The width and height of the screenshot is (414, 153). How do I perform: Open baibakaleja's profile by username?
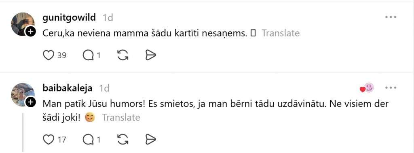(68, 88)
